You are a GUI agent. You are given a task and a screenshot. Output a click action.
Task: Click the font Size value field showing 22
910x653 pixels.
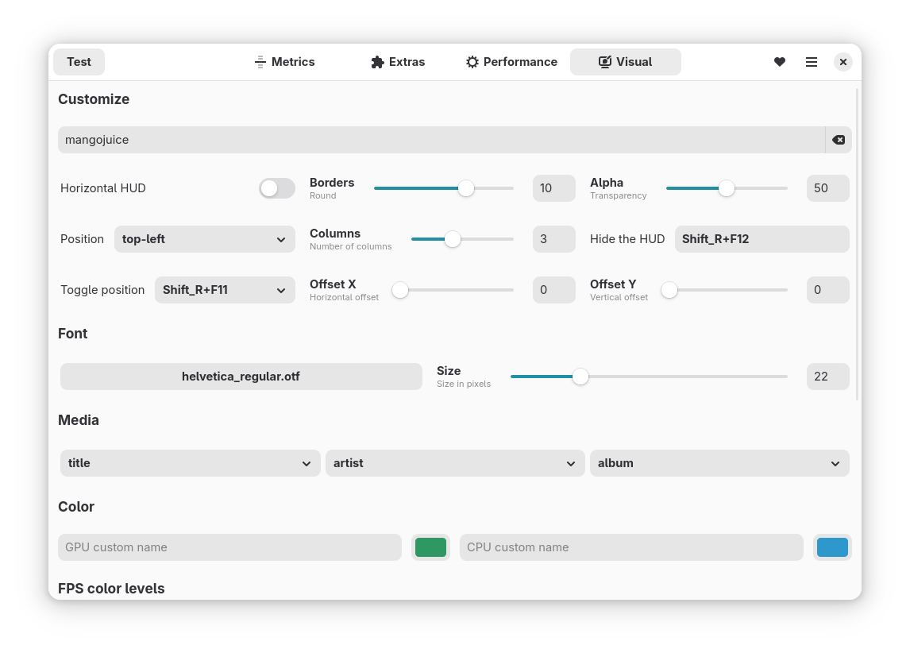pyautogui.click(x=828, y=377)
